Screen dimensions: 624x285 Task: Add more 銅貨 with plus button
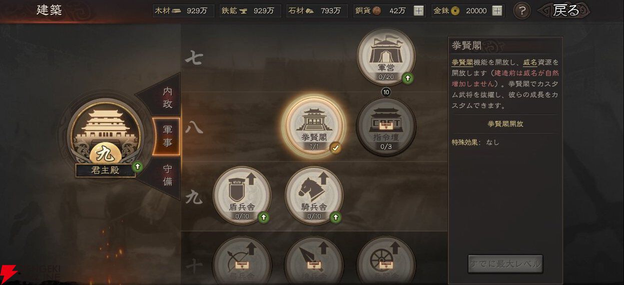pos(419,10)
